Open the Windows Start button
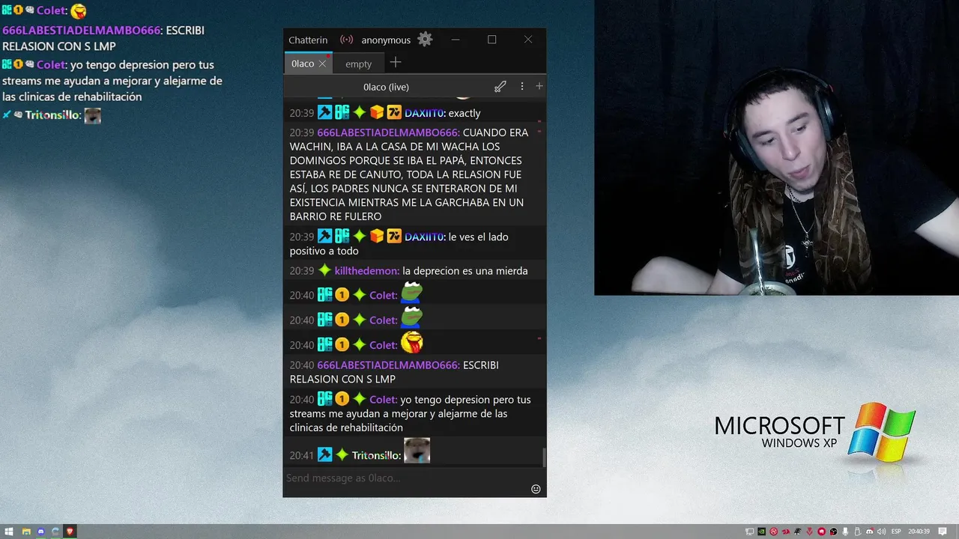The height and width of the screenshot is (539, 959). pos(10,532)
